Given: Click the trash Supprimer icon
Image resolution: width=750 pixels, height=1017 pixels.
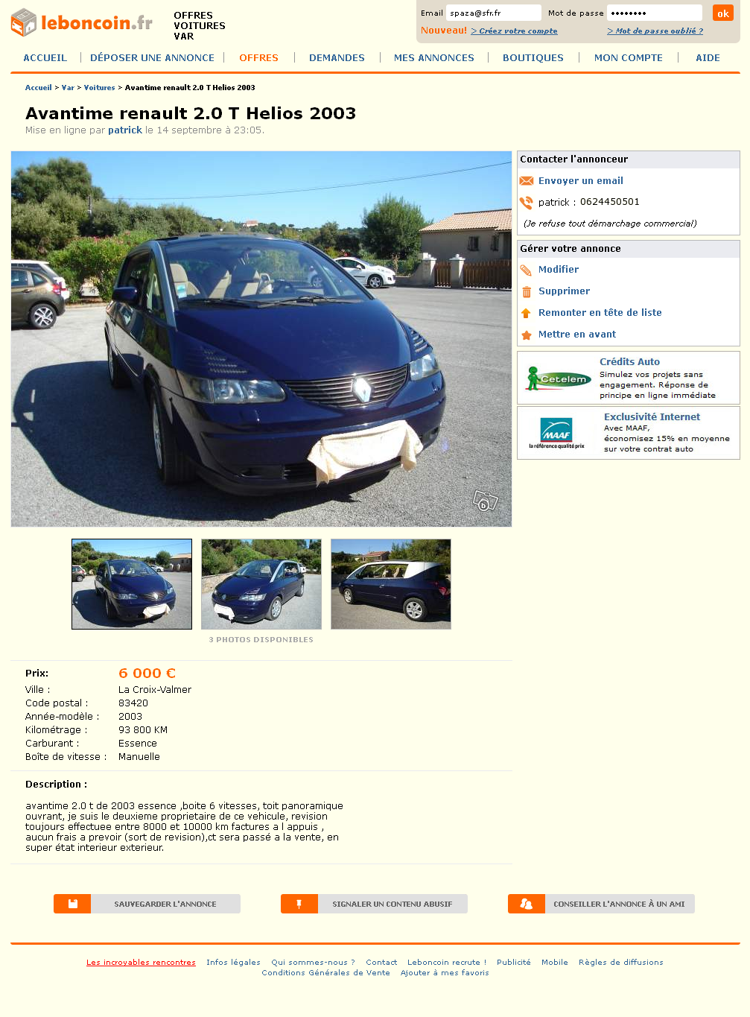Looking at the screenshot, I should (527, 291).
